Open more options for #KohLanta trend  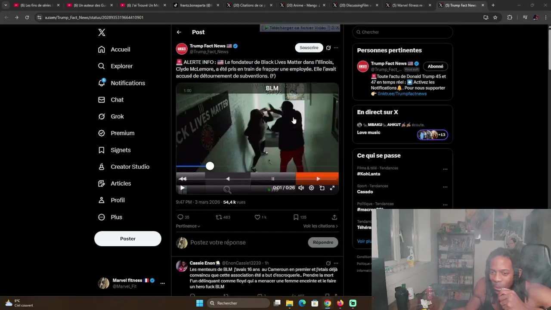click(445, 169)
